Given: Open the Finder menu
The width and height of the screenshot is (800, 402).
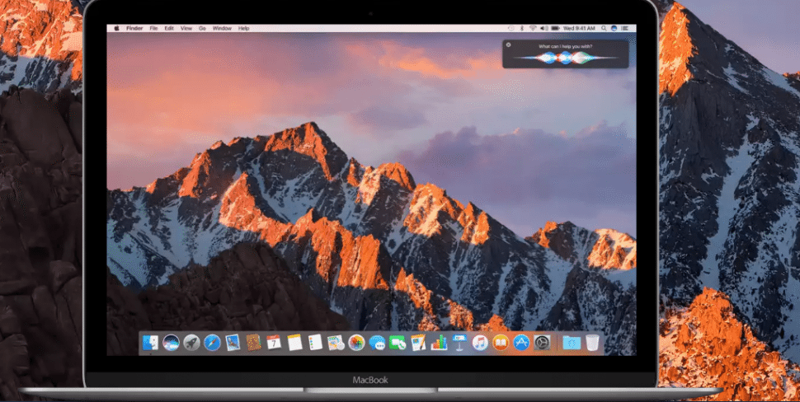Looking at the screenshot, I should pyautogui.click(x=134, y=29).
